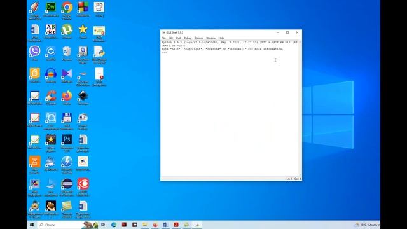Screen dimensions: 407x229
Task: Open the Debug menu in IDLE
Action: click(x=188, y=38)
